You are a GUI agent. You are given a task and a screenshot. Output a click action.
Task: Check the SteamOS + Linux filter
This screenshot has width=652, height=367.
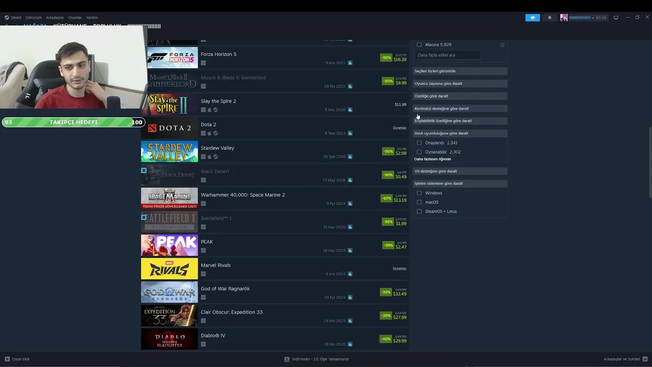419,212
